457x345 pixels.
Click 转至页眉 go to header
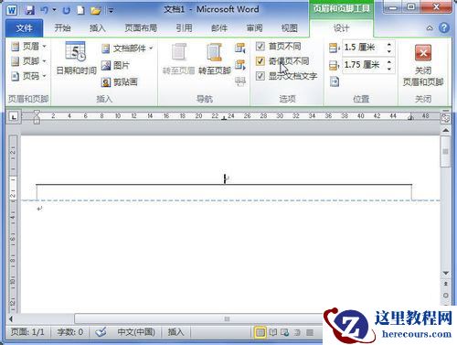click(178, 59)
